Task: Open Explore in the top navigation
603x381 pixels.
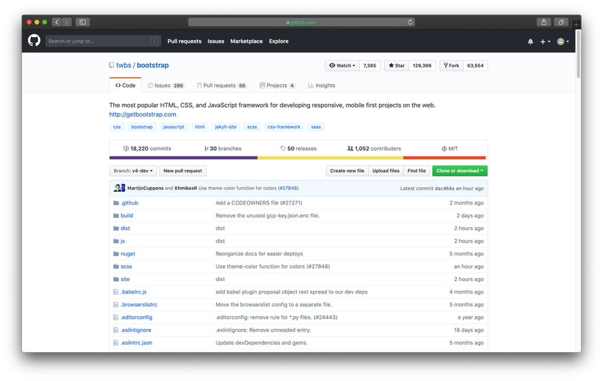Action: [x=279, y=41]
